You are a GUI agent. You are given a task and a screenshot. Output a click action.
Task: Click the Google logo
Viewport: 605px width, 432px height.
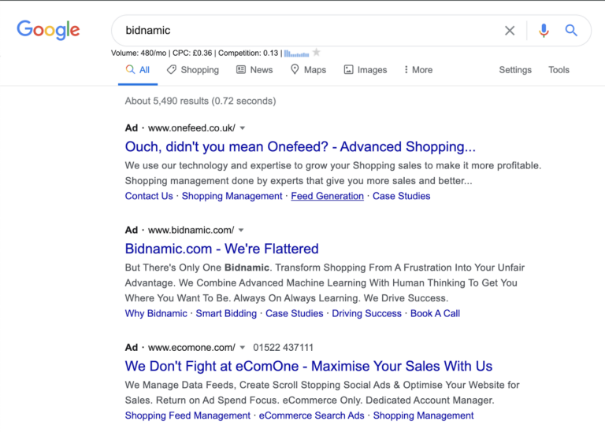(48, 30)
